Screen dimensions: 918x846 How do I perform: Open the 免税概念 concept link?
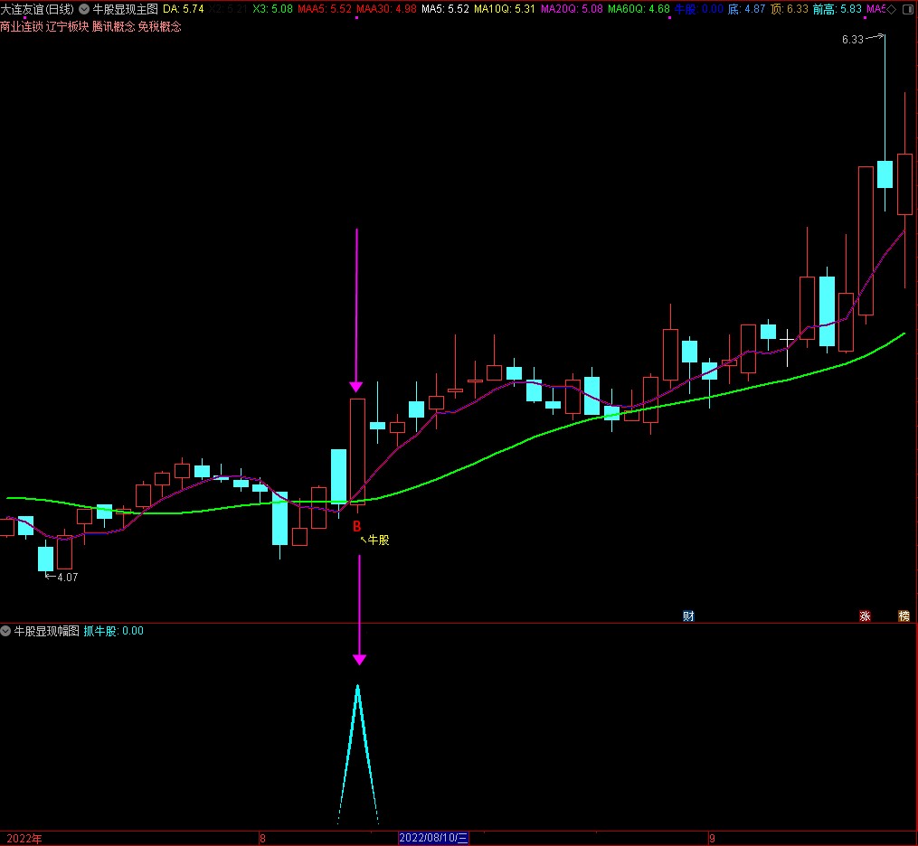159,26
